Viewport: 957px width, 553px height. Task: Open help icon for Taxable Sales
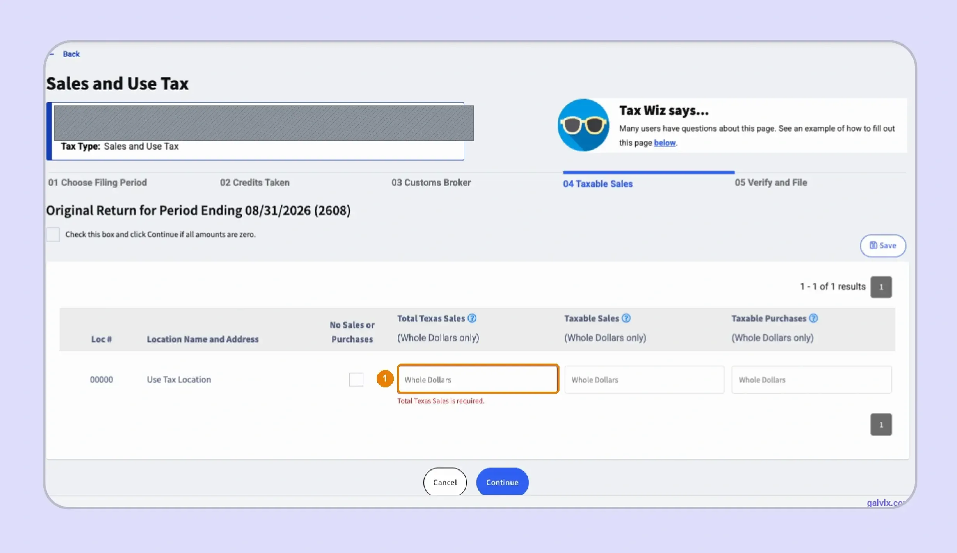tap(626, 318)
